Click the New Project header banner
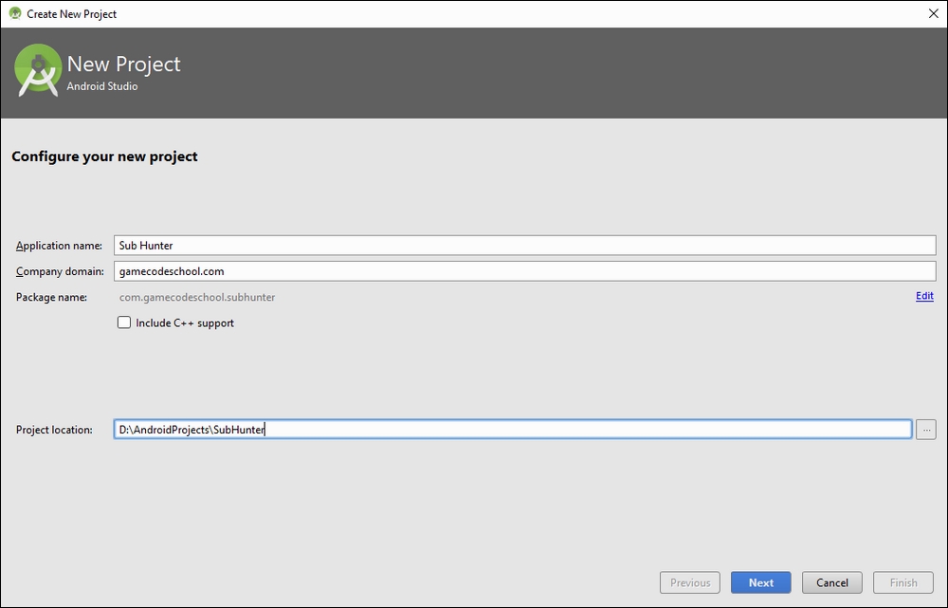The image size is (948, 608). [x=123, y=64]
